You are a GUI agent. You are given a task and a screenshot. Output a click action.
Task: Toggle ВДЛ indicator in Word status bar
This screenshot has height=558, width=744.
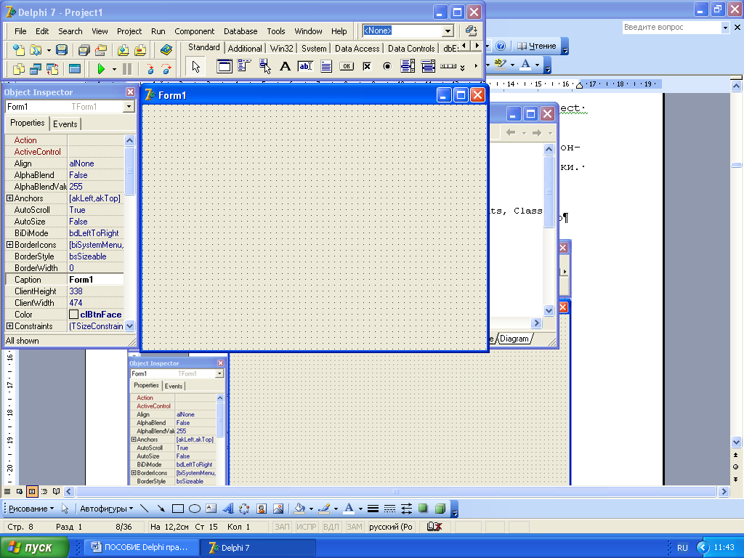(331, 527)
